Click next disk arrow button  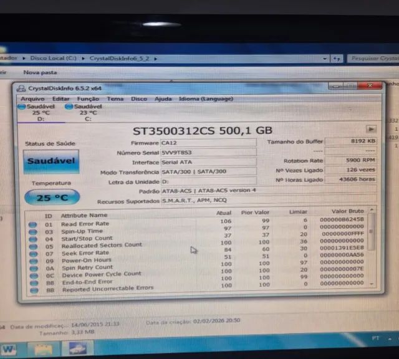click(371, 129)
